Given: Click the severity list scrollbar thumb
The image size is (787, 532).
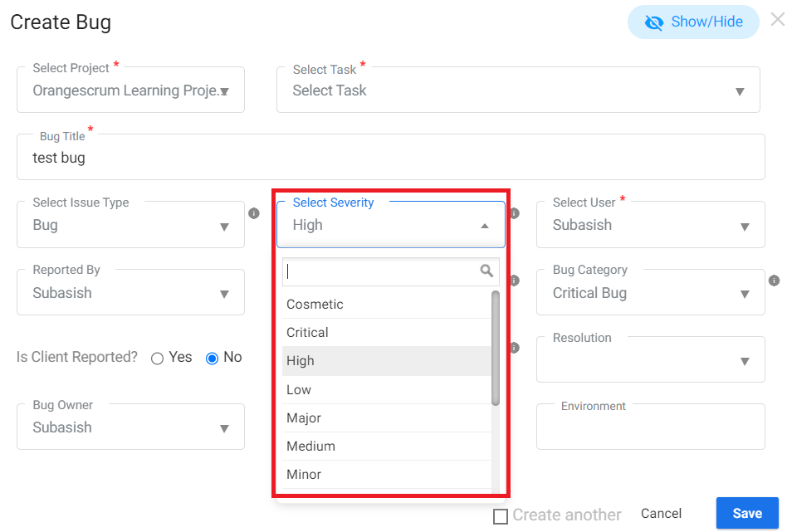Looking at the screenshot, I should [496, 348].
